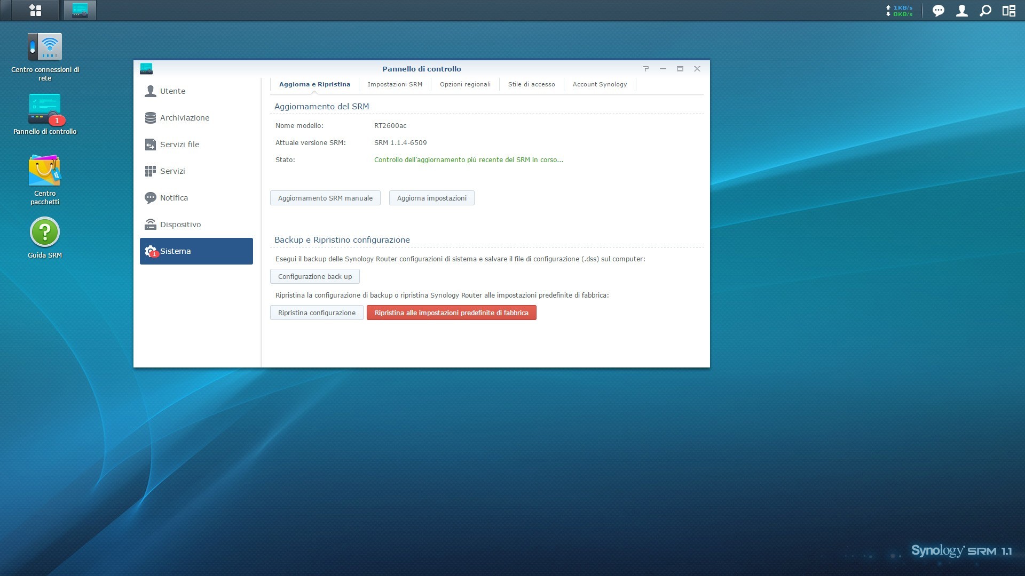This screenshot has width=1025, height=576.
Task: Open Guida SRM help icon
Action: point(45,233)
